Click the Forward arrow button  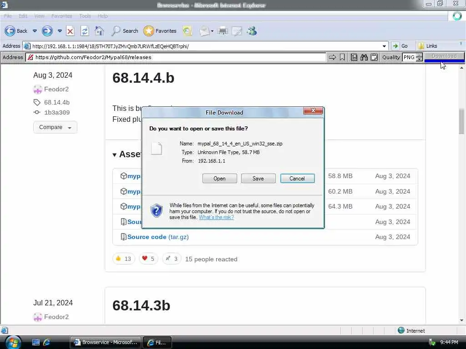coord(47,31)
